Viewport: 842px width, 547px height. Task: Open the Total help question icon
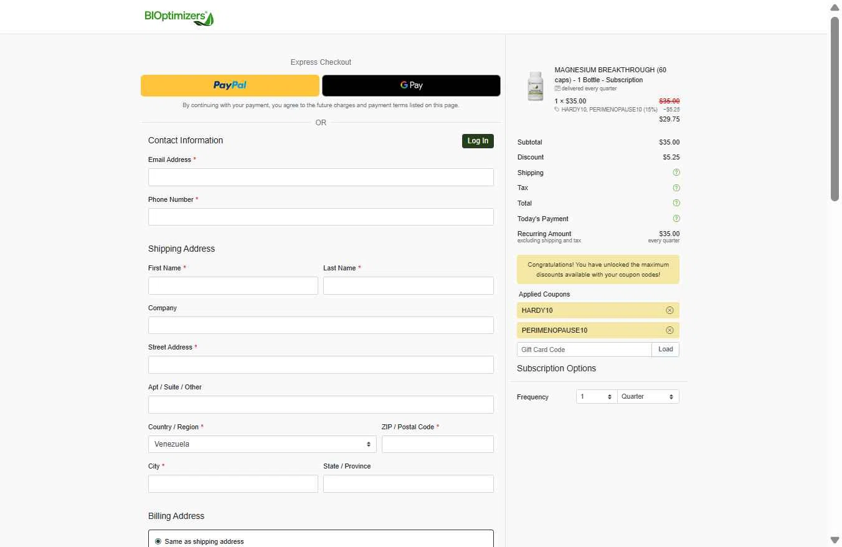pyautogui.click(x=676, y=203)
